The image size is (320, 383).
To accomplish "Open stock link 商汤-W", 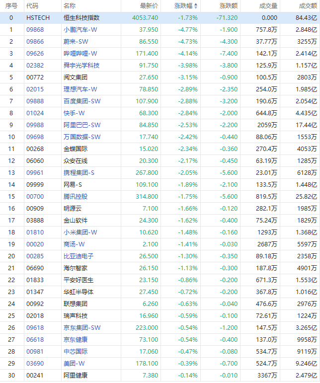I will [74, 244].
